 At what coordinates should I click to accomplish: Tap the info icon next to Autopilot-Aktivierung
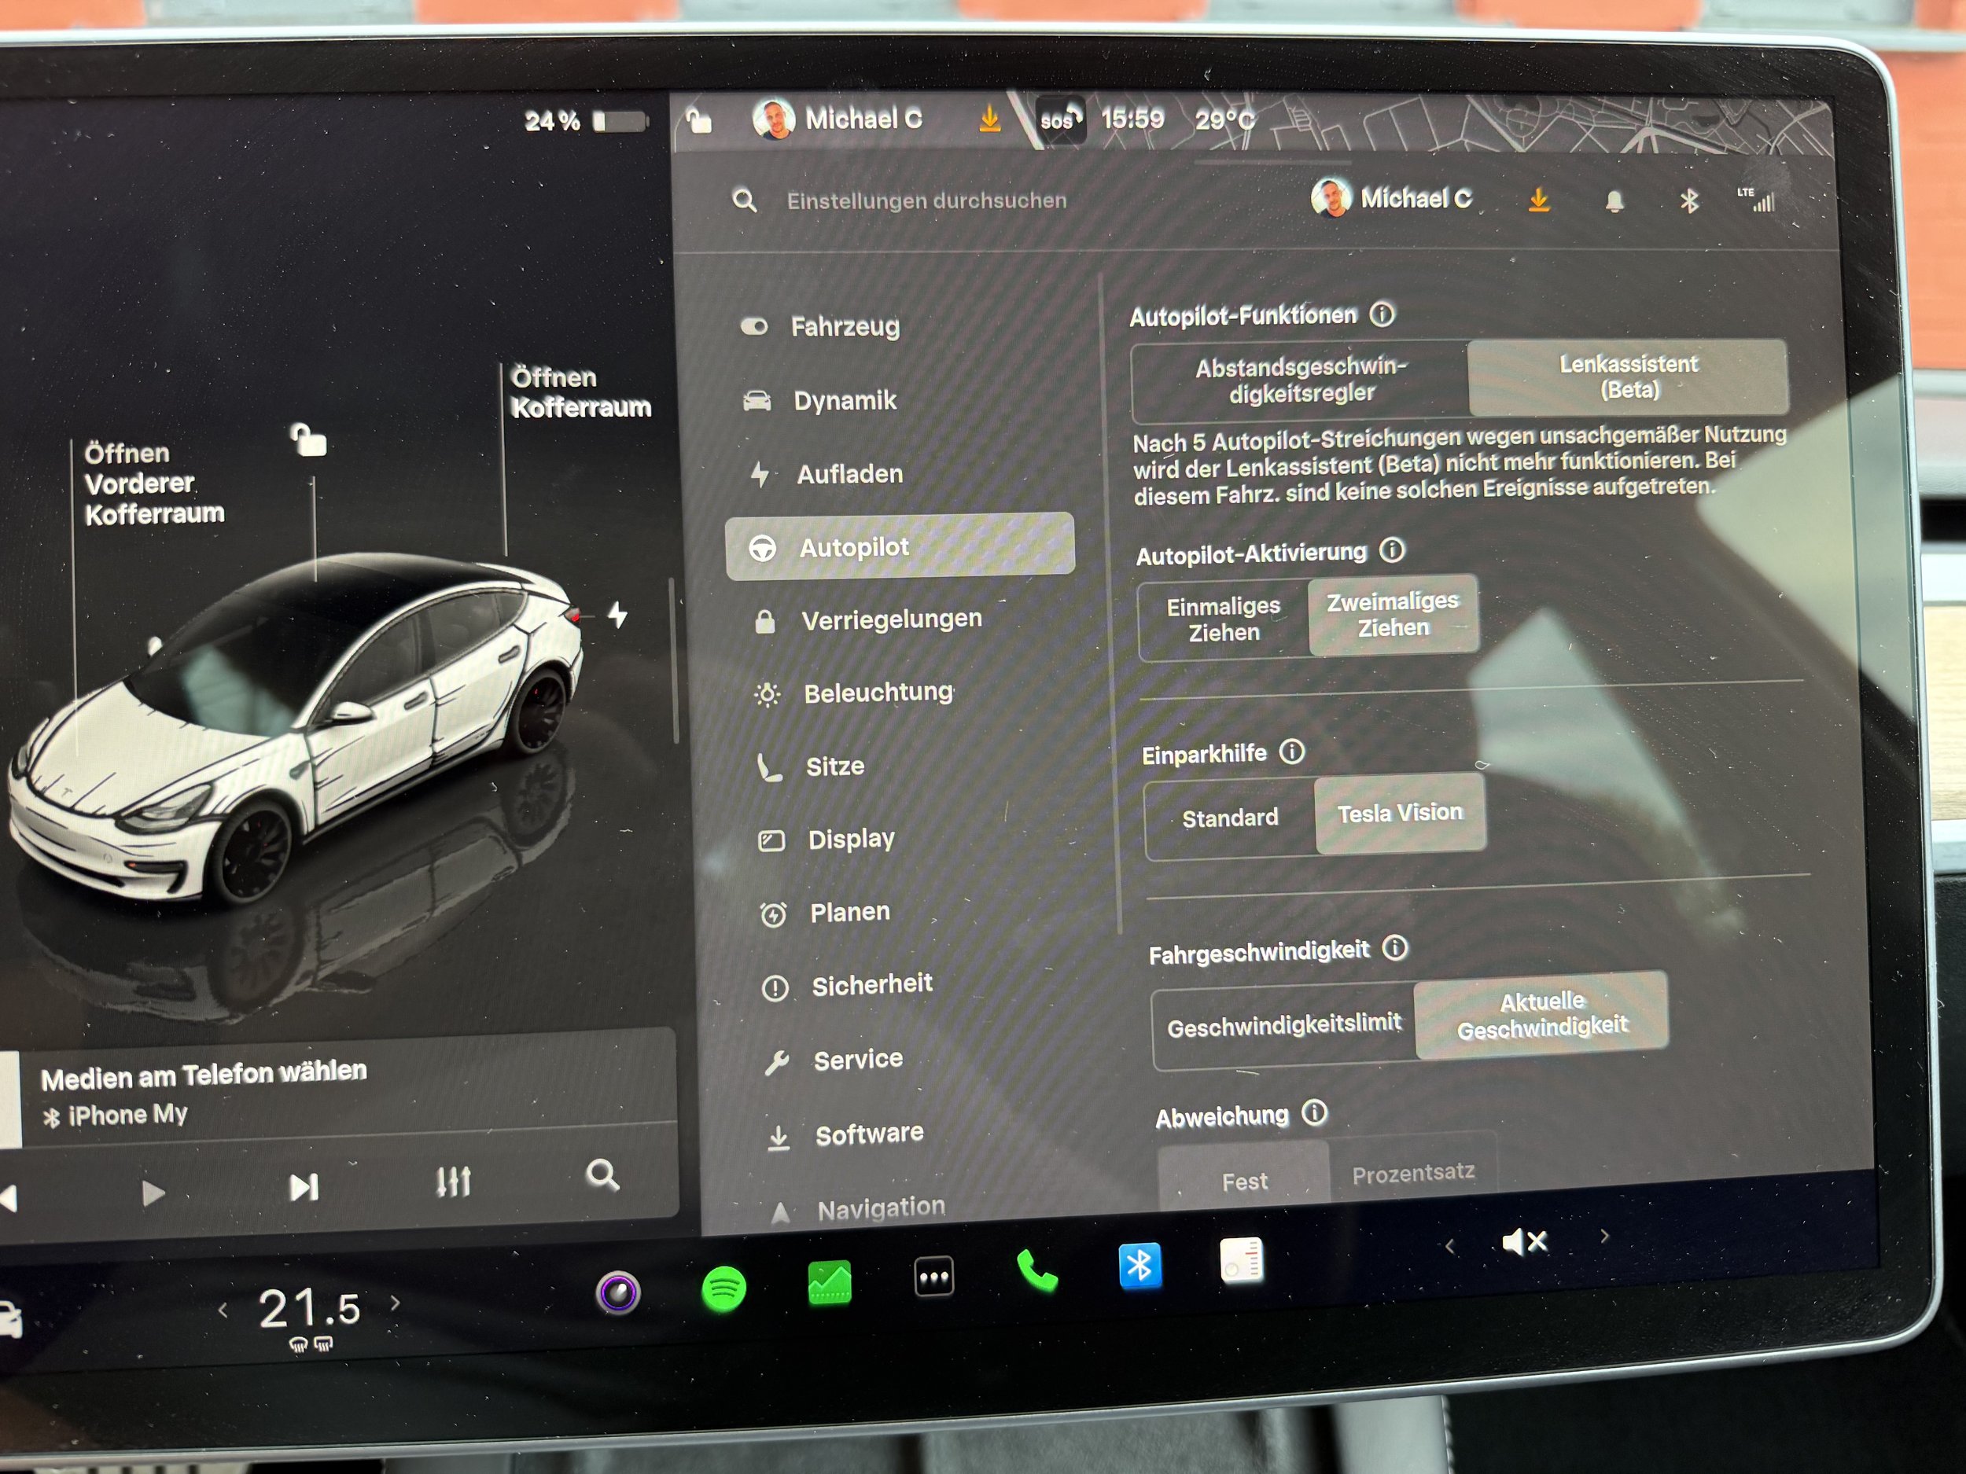click(1392, 550)
